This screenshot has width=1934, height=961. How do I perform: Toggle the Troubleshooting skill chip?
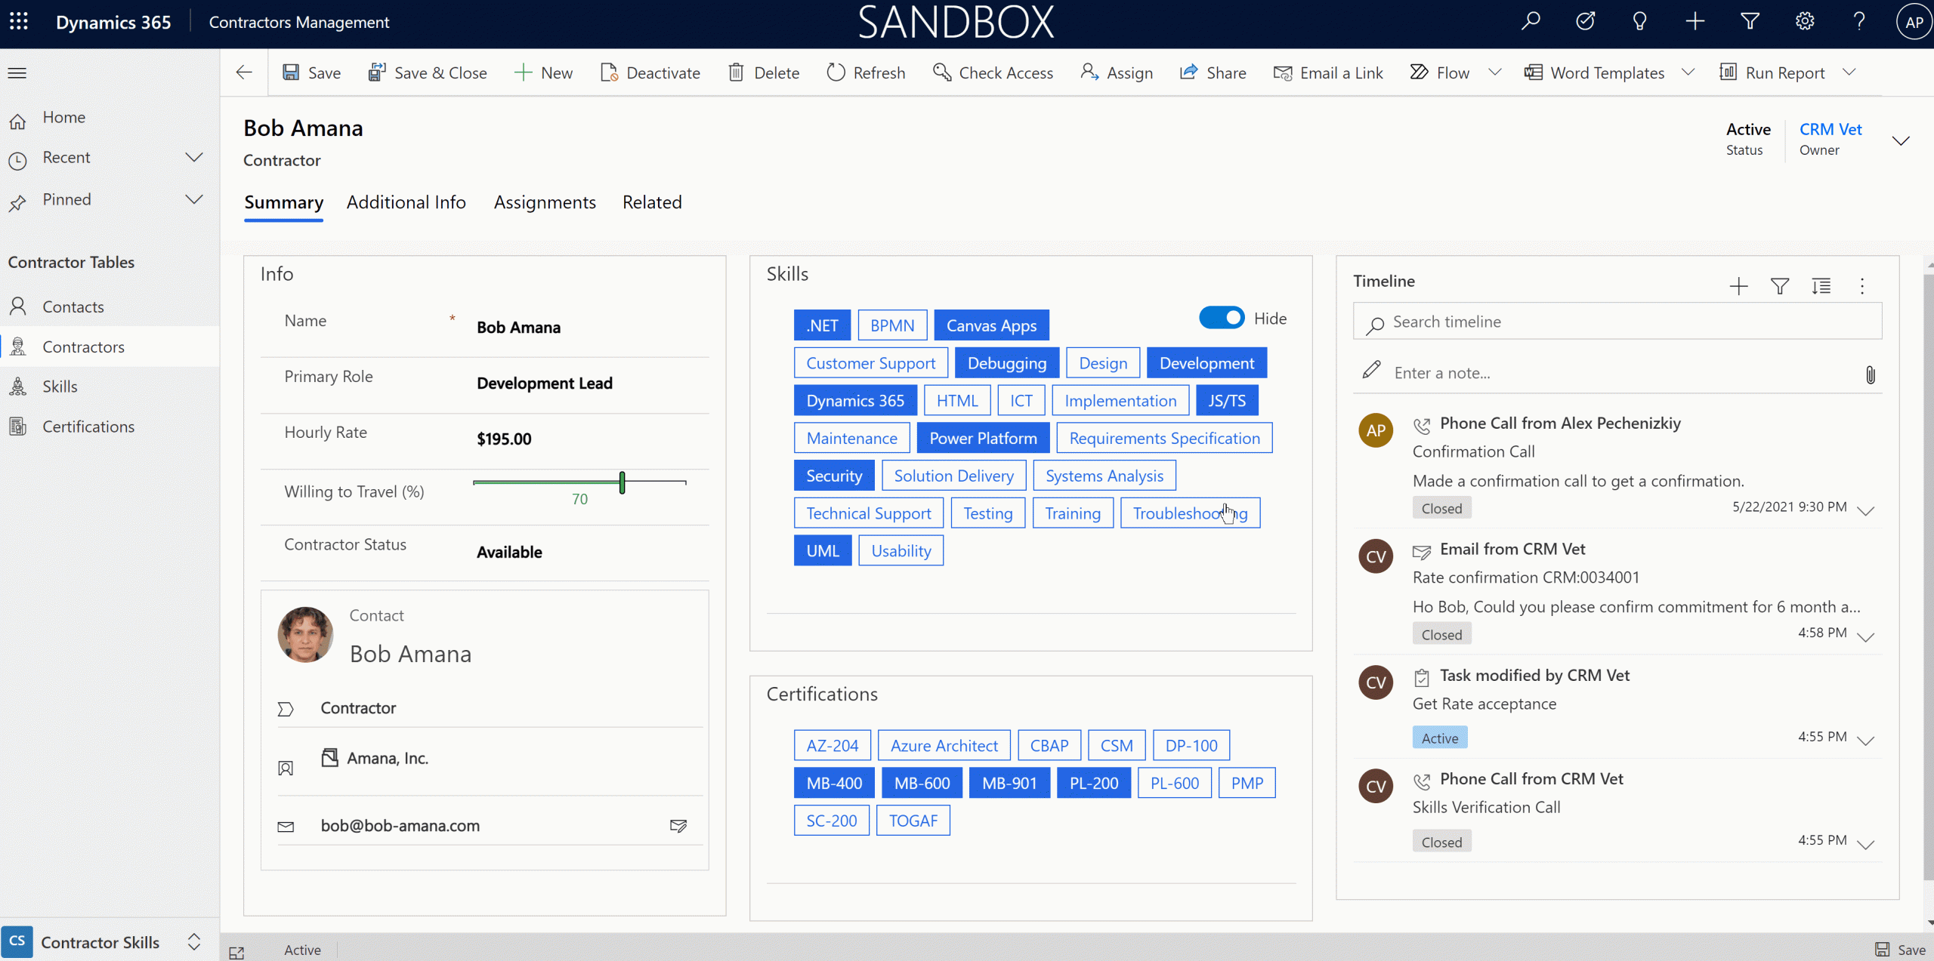click(x=1190, y=513)
